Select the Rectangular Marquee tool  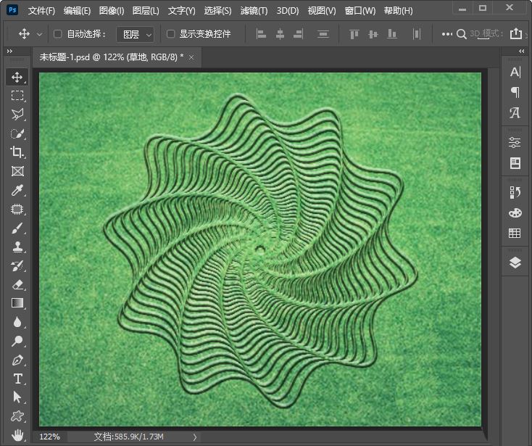[17, 96]
